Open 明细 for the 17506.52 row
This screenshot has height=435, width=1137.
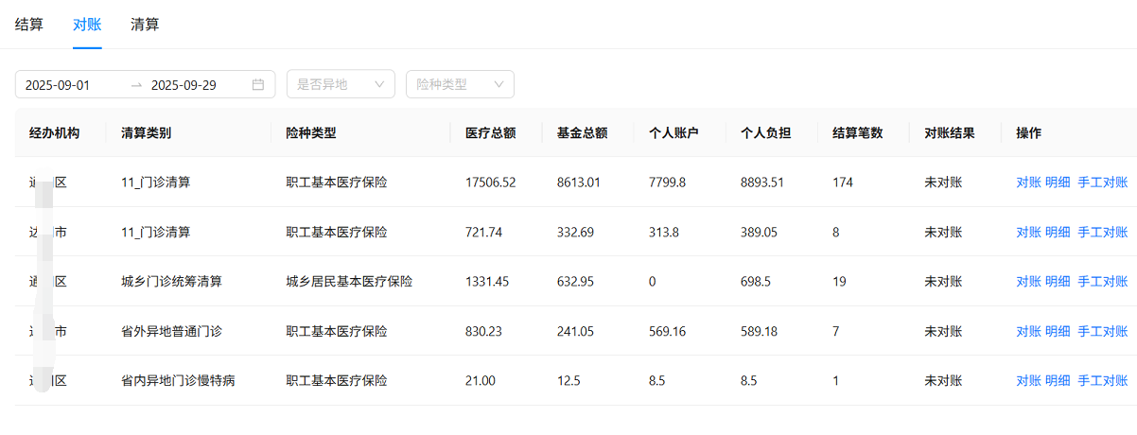[1058, 183]
